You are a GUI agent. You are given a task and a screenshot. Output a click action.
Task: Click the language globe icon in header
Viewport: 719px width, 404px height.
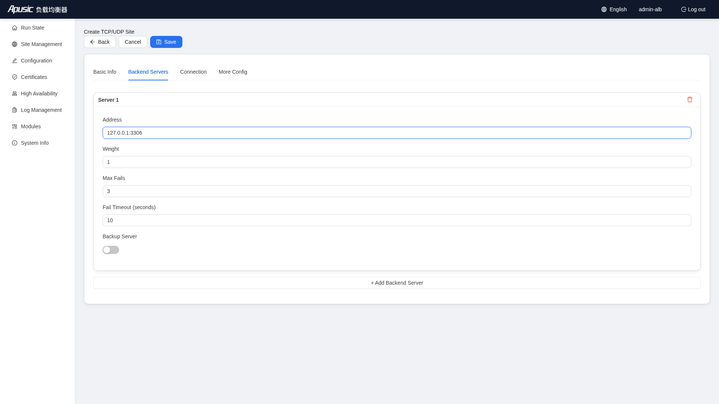(x=604, y=9)
